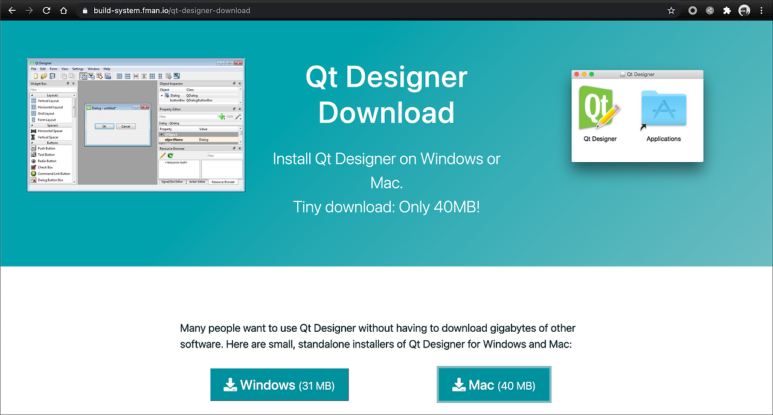This screenshot has width=773, height=415.
Task: Open the Chrome three-dot menu
Action: coord(762,10)
